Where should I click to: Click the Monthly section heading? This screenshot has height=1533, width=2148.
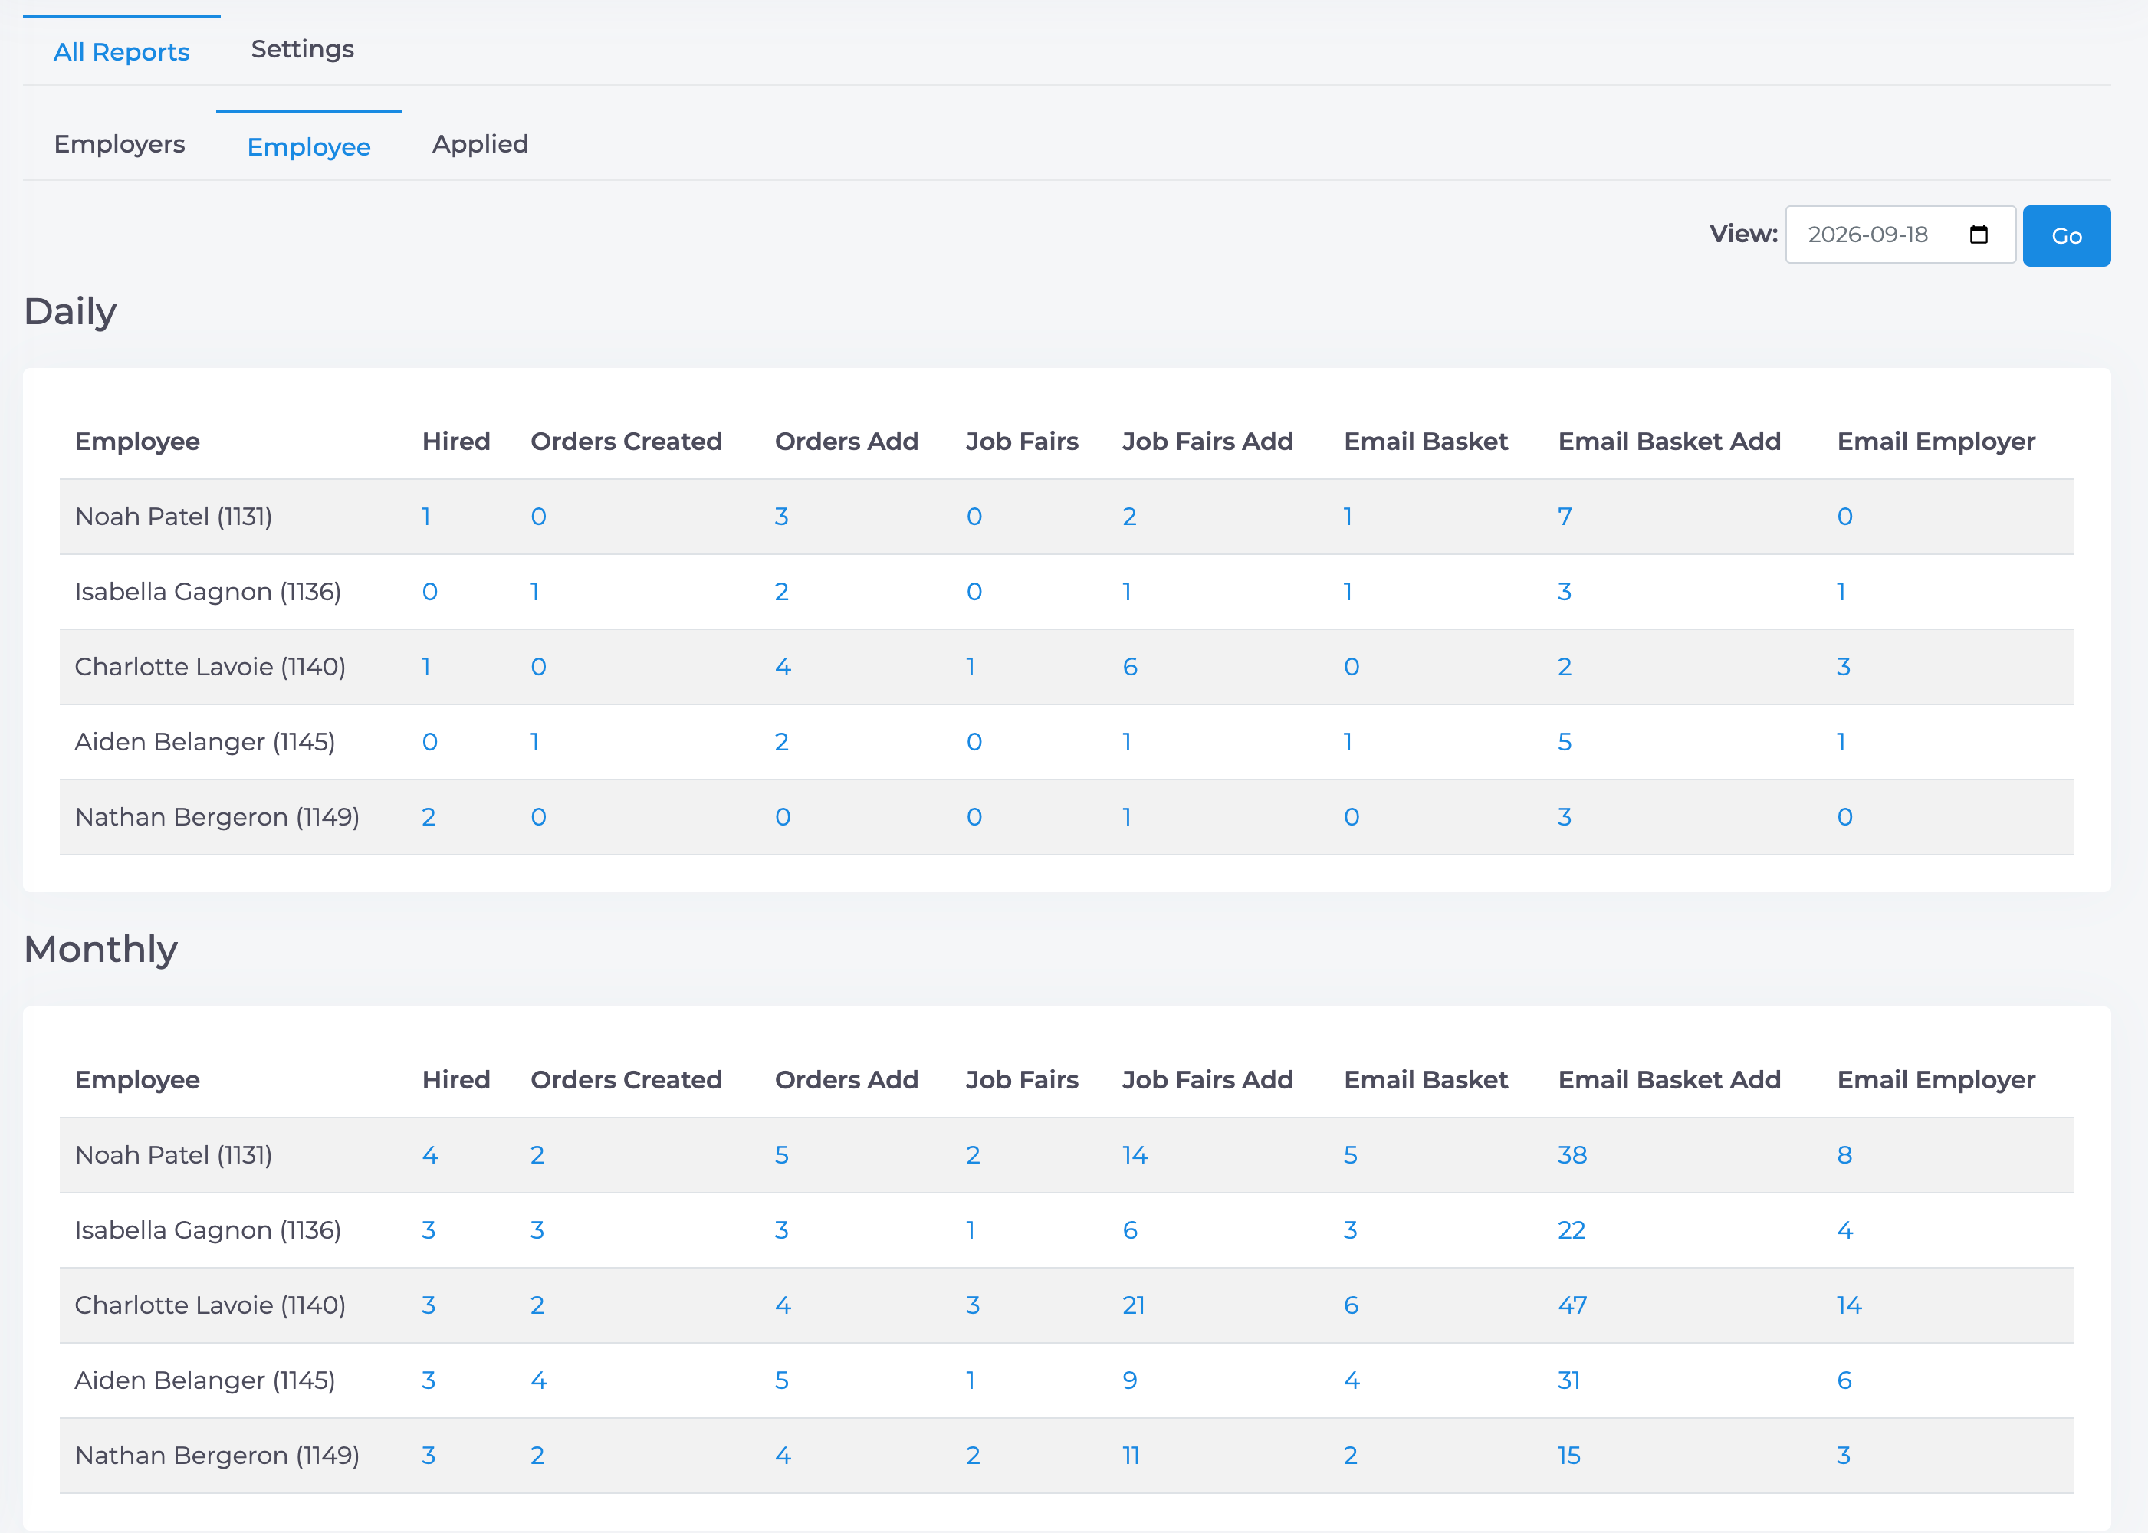pyautogui.click(x=101, y=949)
